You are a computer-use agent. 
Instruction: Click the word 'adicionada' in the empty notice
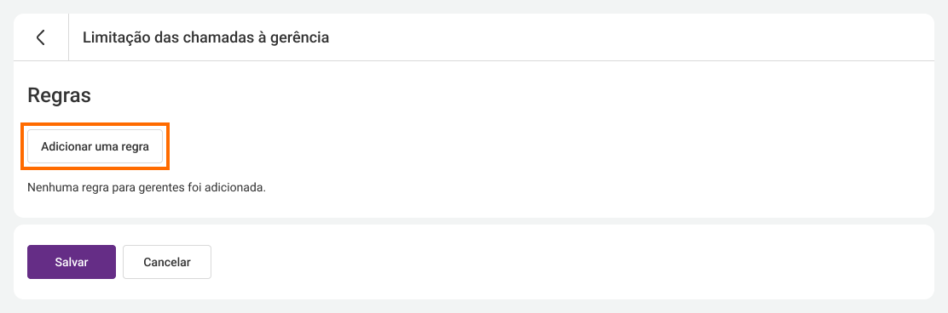click(240, 188)
